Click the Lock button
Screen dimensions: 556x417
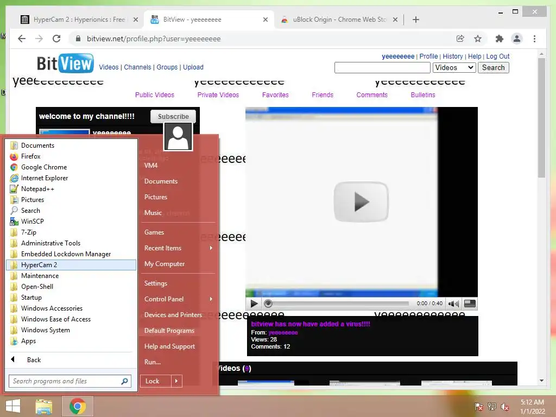pyautogui.click(x=156, y=381)
